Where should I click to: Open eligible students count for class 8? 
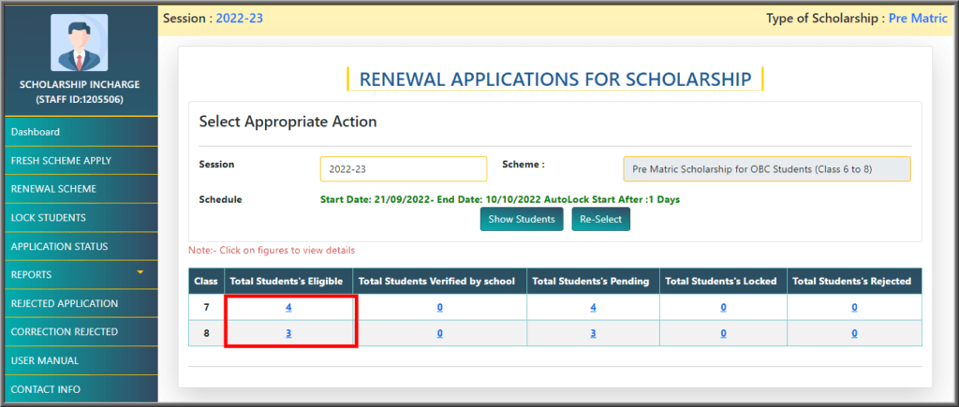pyautogui.click(x=288, y=333)
